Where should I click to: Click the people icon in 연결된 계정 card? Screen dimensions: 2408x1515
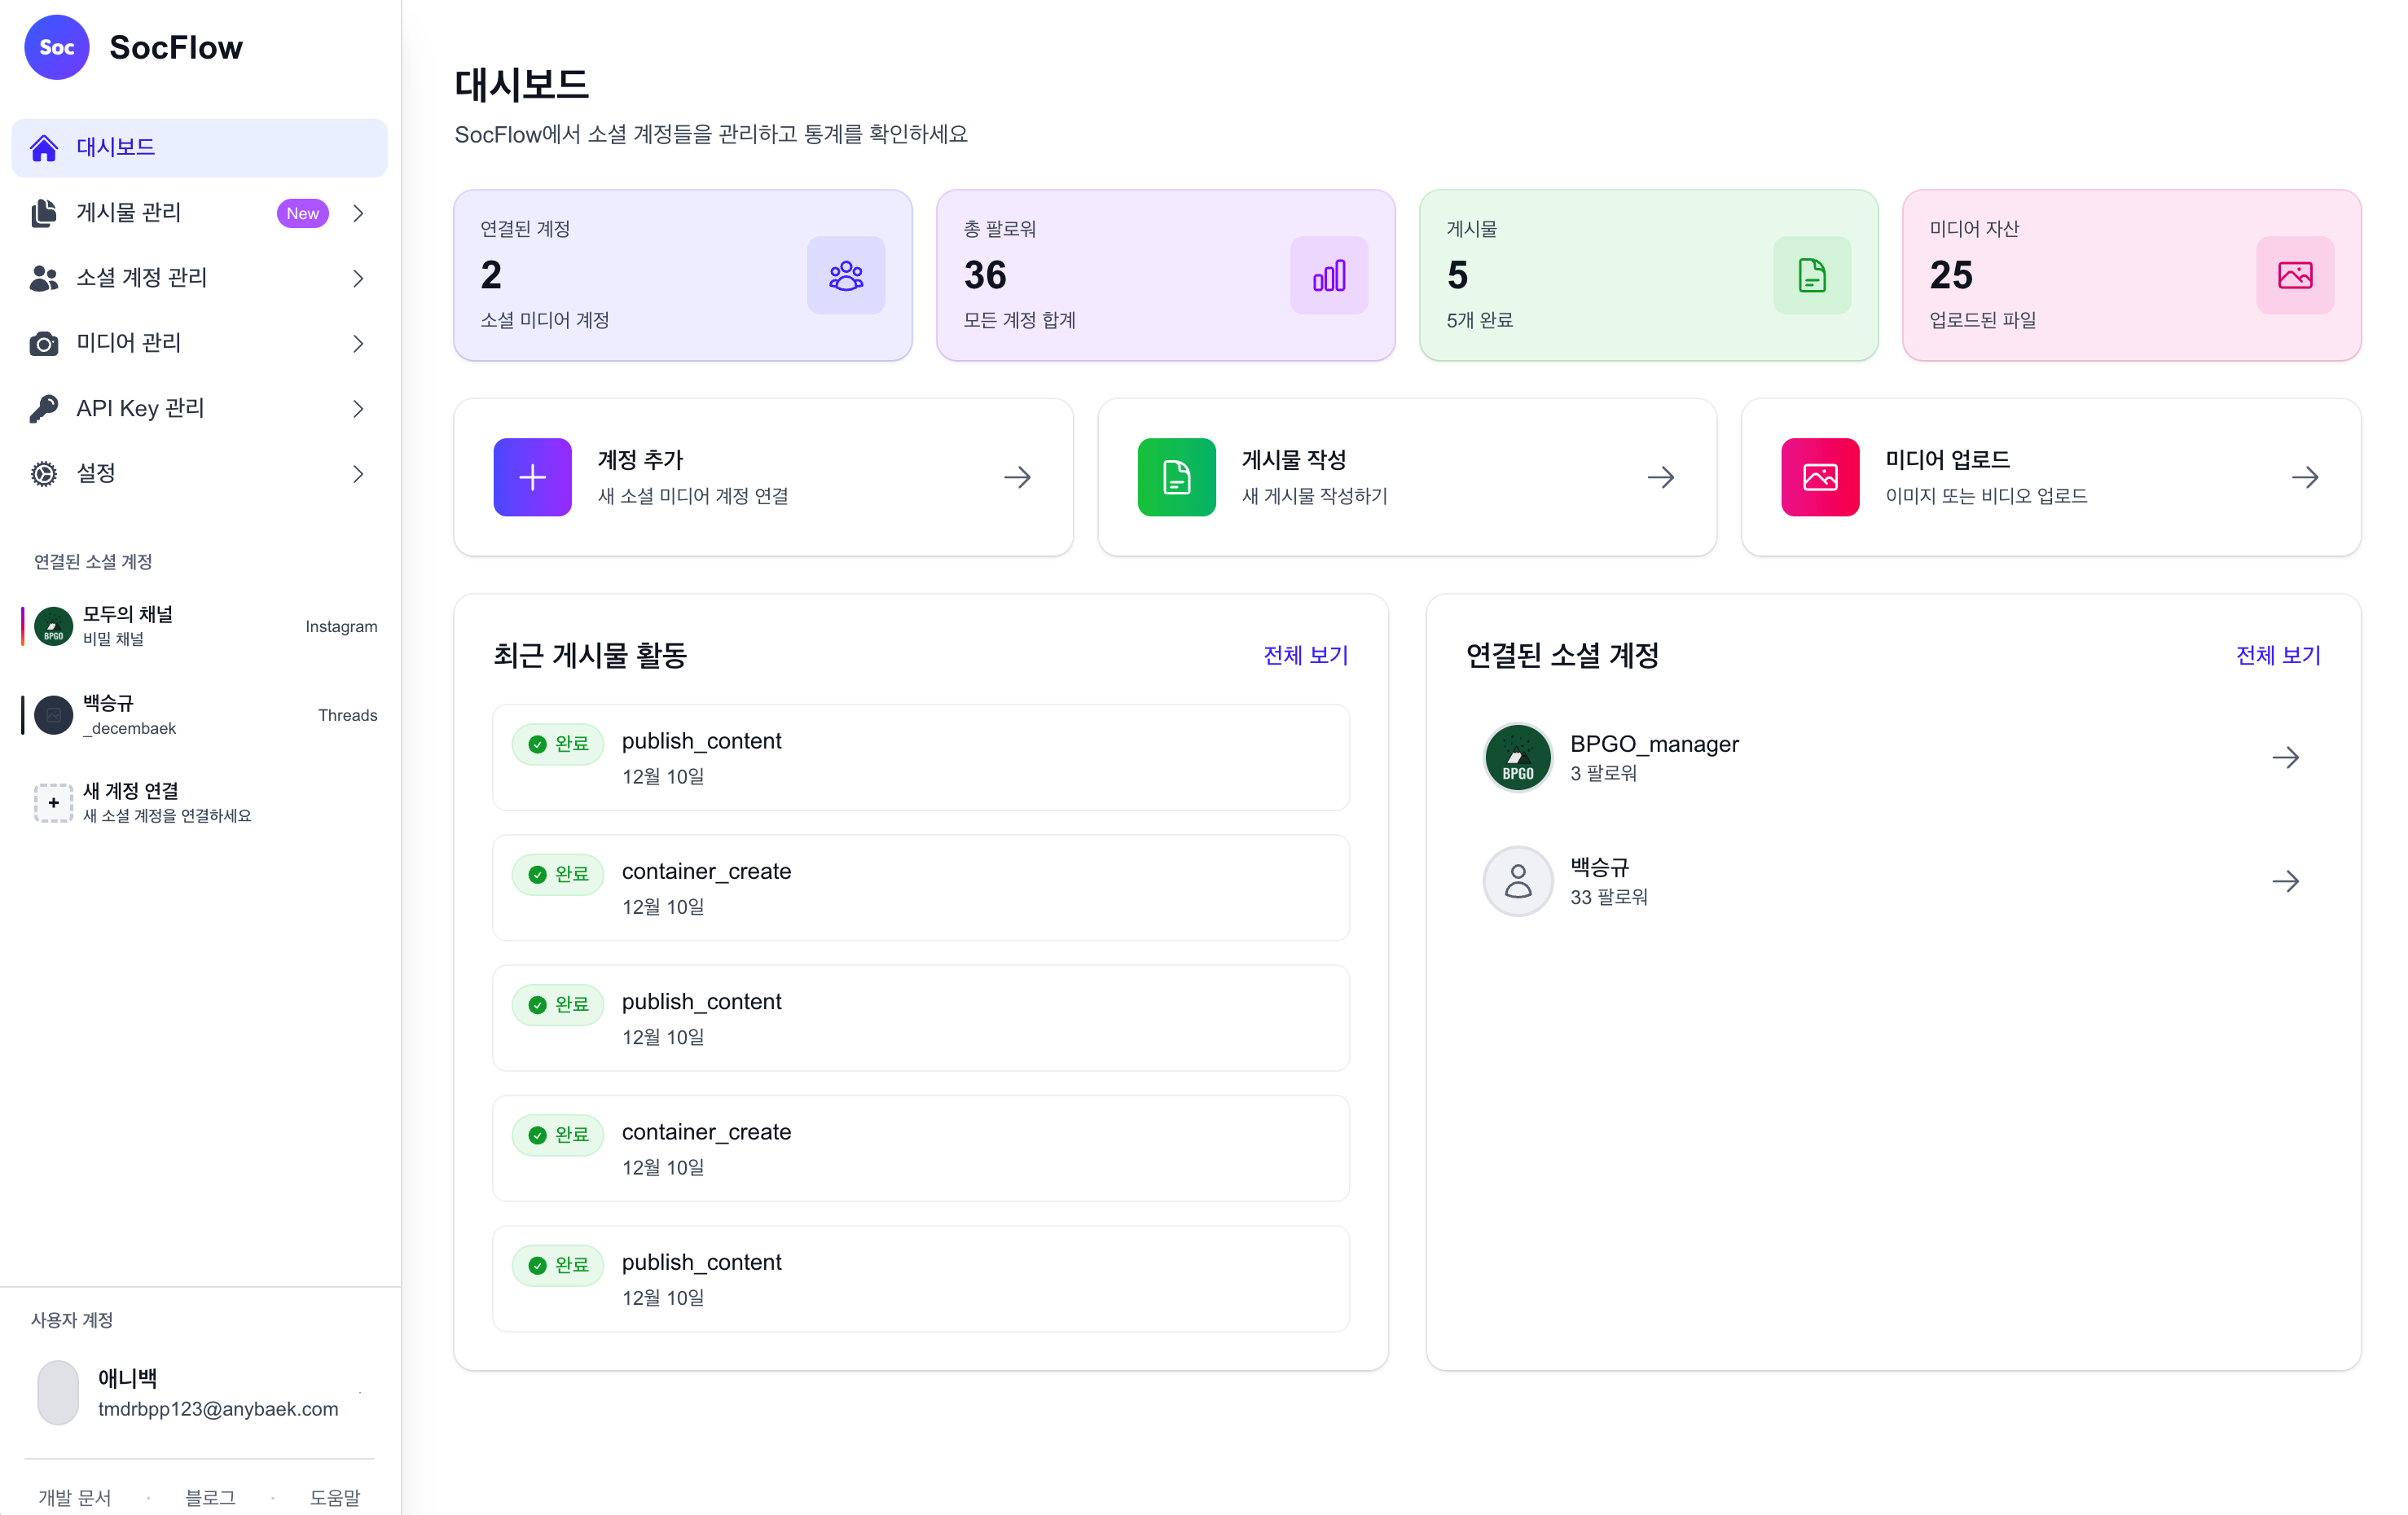point(845,275)
